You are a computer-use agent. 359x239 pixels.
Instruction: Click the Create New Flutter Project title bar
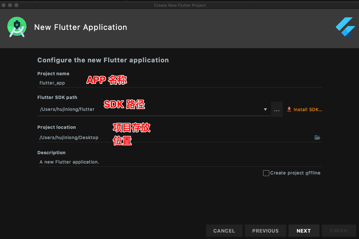coord(180,5)
